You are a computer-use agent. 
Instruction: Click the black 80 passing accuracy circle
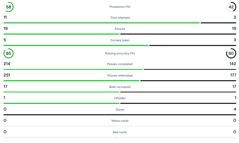pyautogui.click(x=231, y=53)
